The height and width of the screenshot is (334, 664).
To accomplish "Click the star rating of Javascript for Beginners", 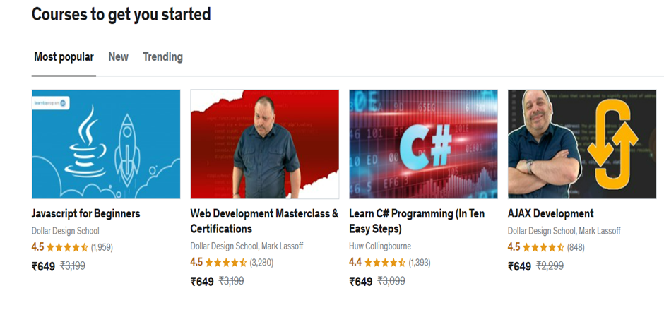I will coord(67,247).
